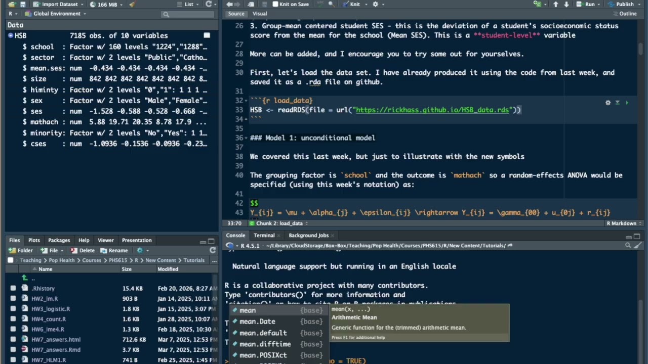Go to next chunk with down arrow
The height and width of the screenshot is (364, 648).
566,4
